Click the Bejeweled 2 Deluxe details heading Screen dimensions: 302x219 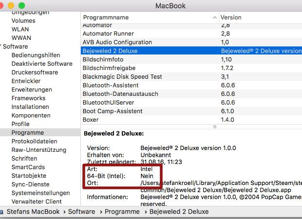114,133
